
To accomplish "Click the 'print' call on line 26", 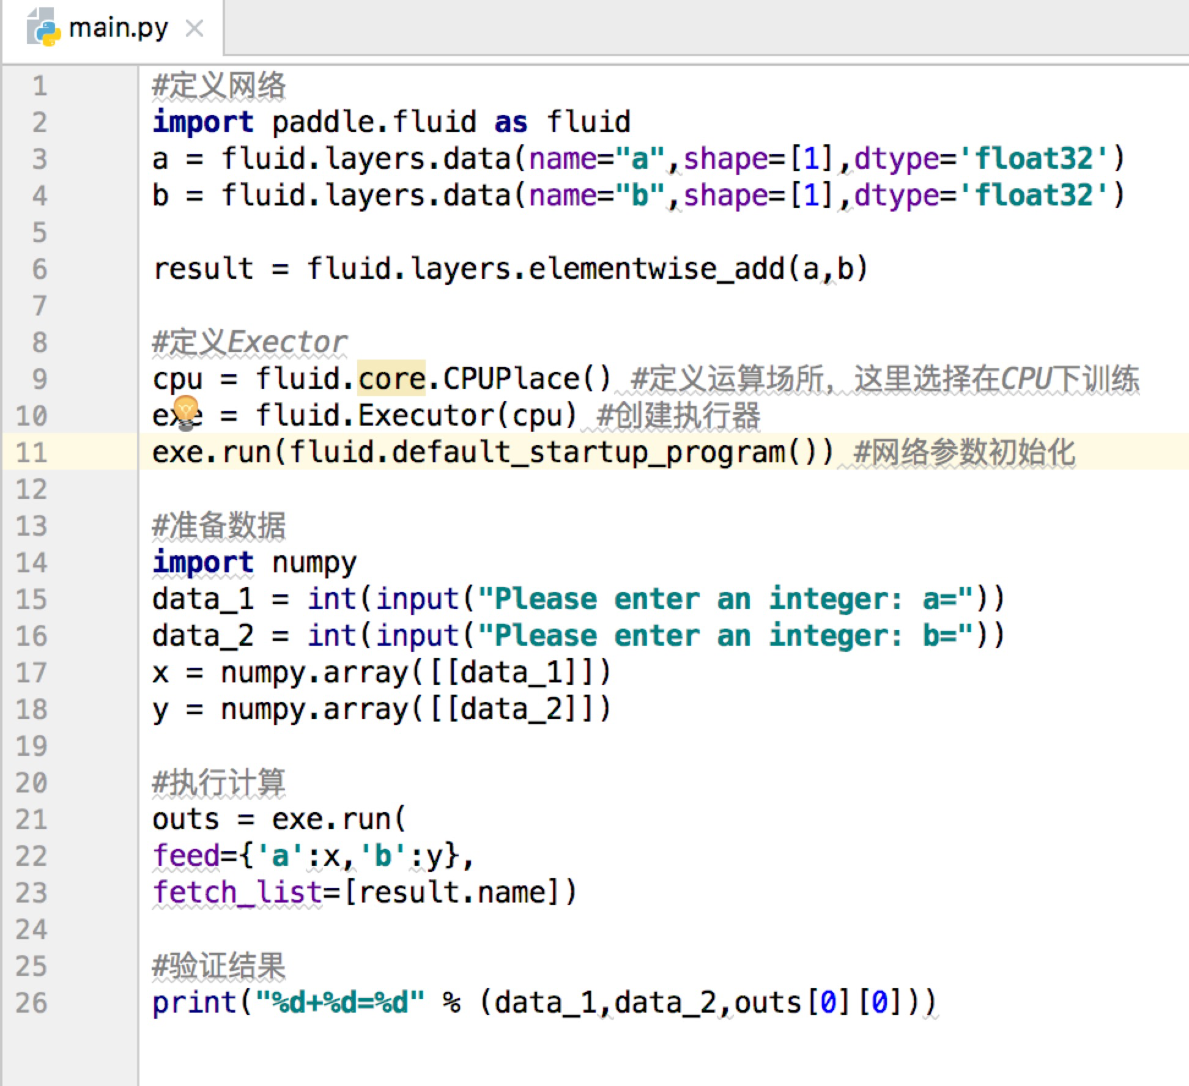I will coord(194,1003).
